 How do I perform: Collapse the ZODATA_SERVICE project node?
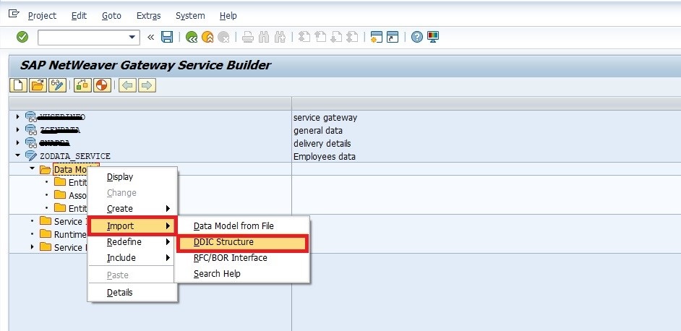pos(17,155)
